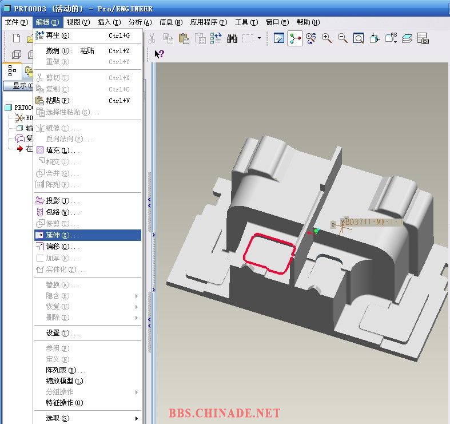Toggle the spin center icon
This screenshot has height=424, width=450.
coord(295,38)
